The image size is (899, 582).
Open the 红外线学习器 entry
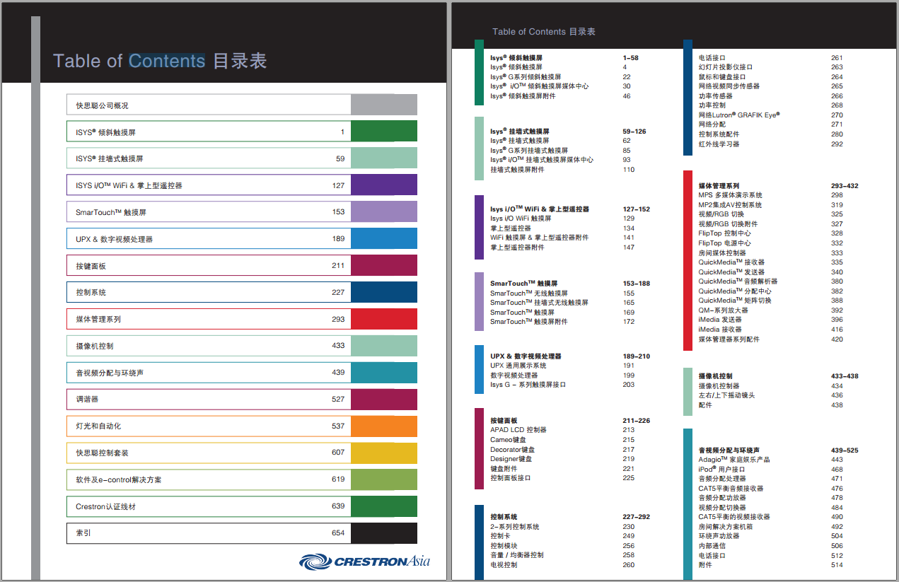click(719, 144)
